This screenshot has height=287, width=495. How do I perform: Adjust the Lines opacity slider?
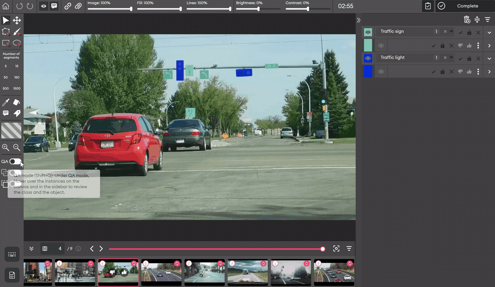click(209, 9)
